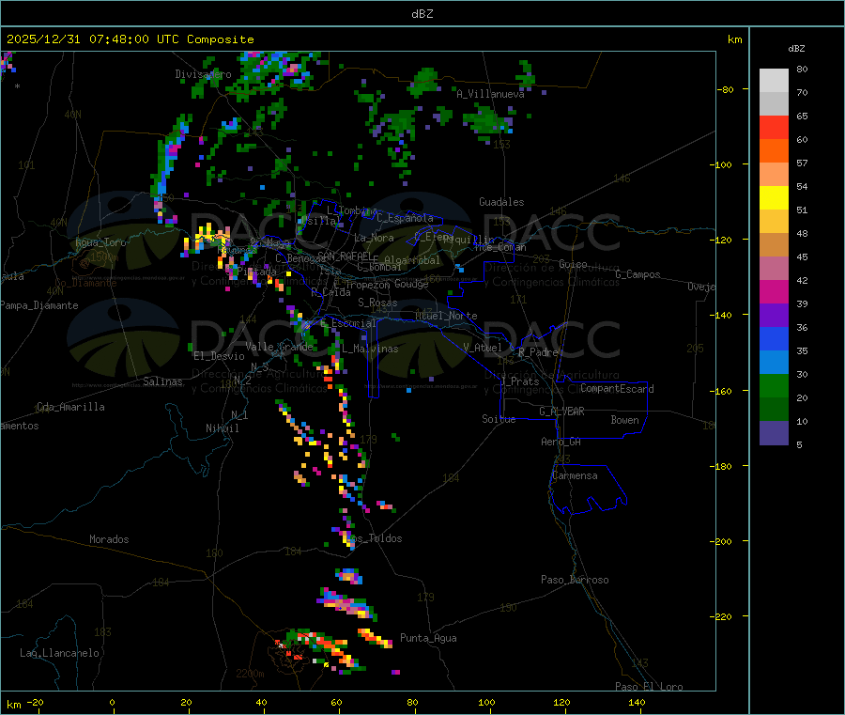Click the Aero_GA label

click(561, 442)
